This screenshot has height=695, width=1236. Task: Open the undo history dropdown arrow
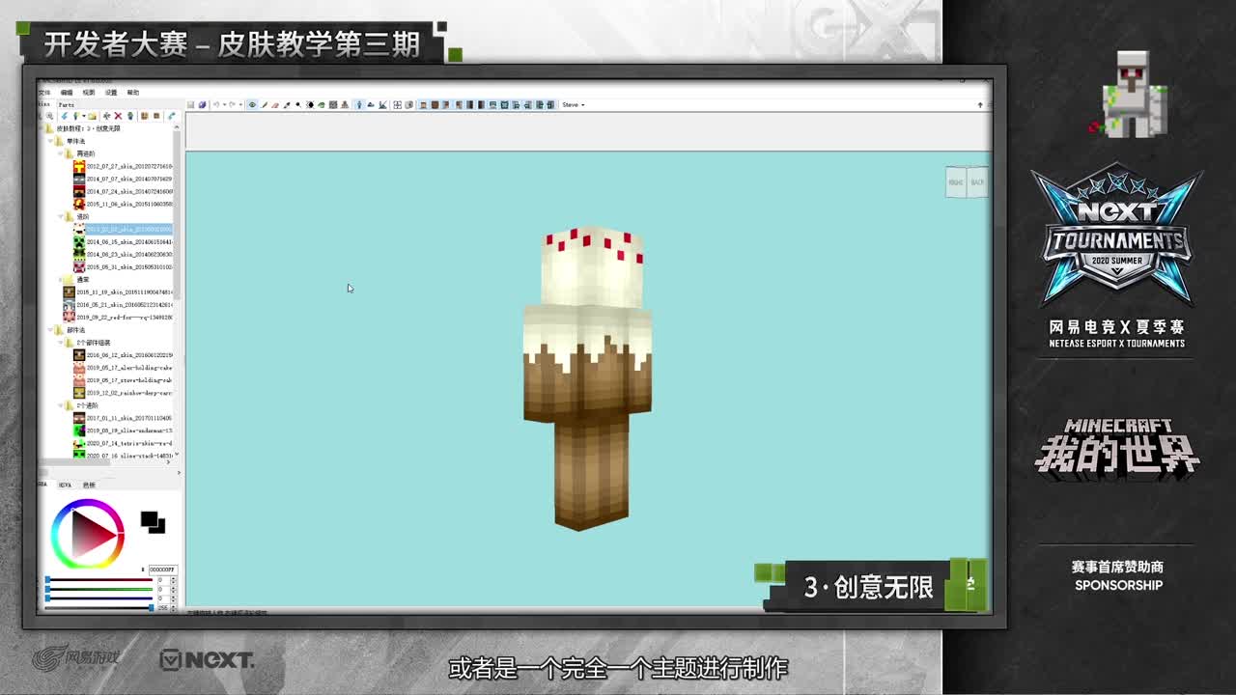(x=224, y=104)
